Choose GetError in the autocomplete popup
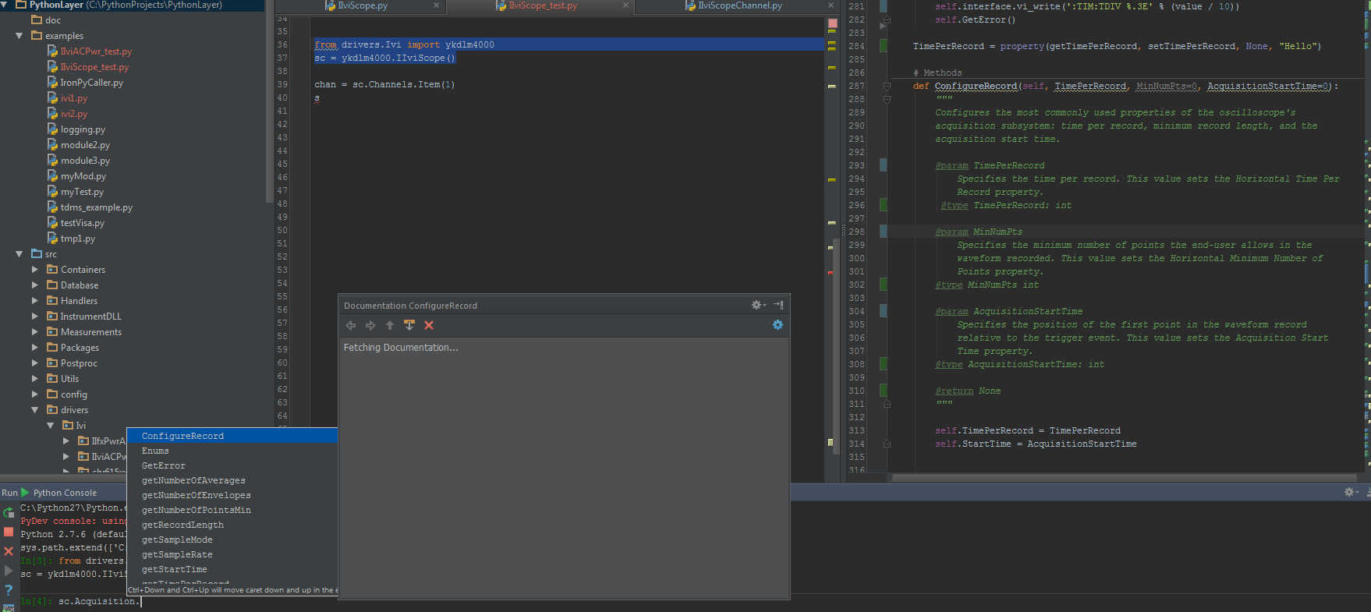Screen dimensions: 1371x612 [164, 465]
